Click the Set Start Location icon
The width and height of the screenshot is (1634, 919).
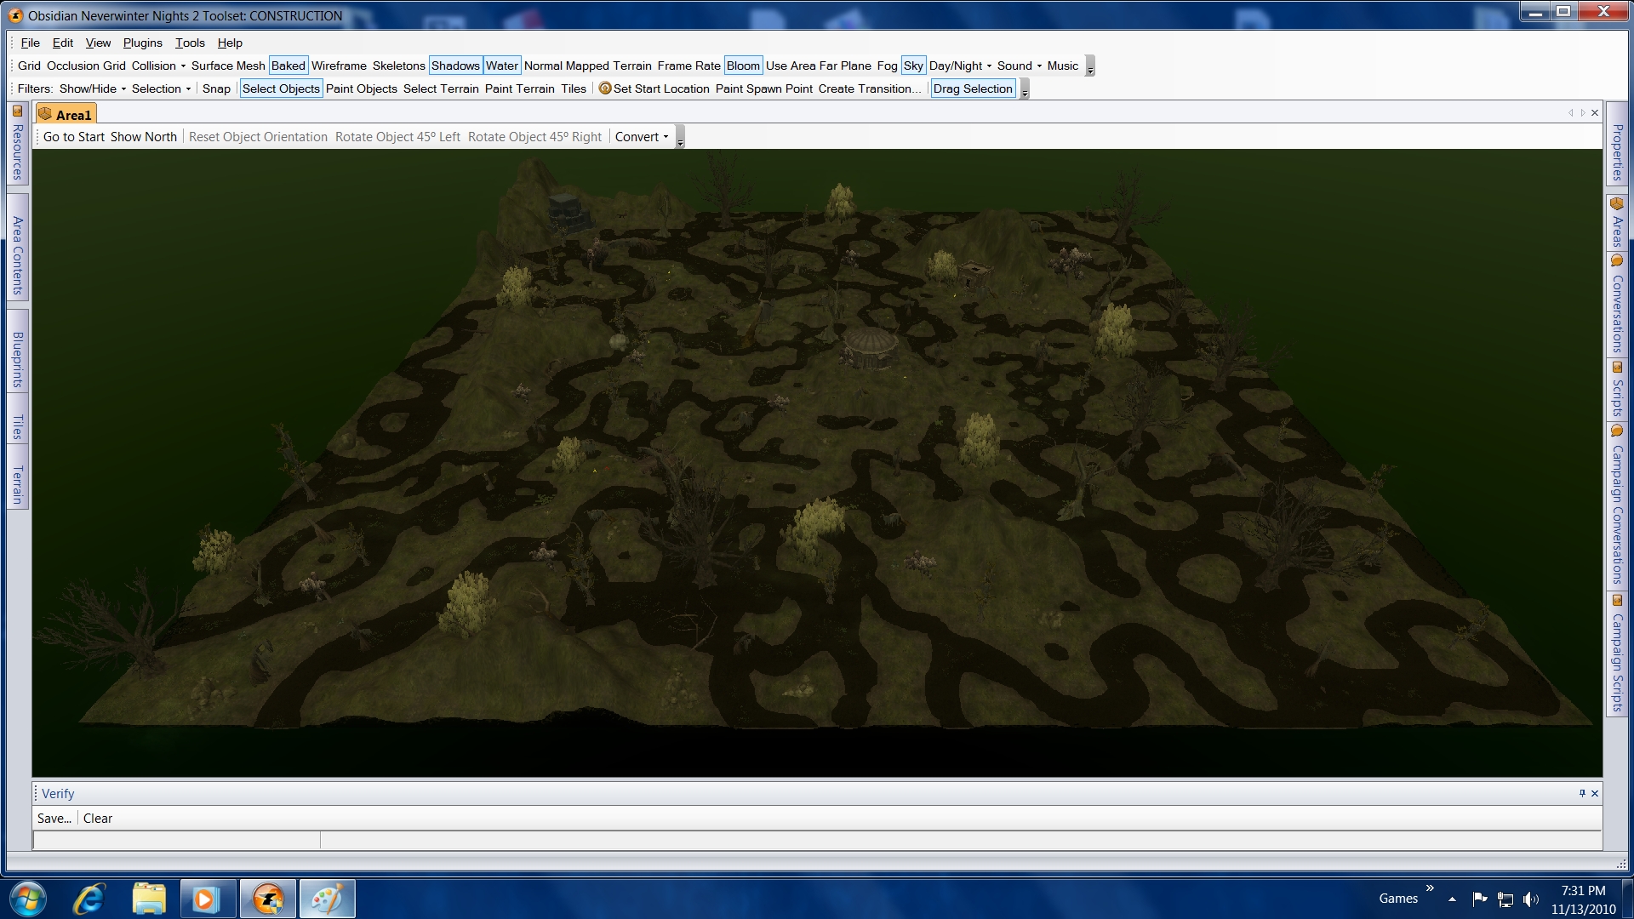coord(605,88)
